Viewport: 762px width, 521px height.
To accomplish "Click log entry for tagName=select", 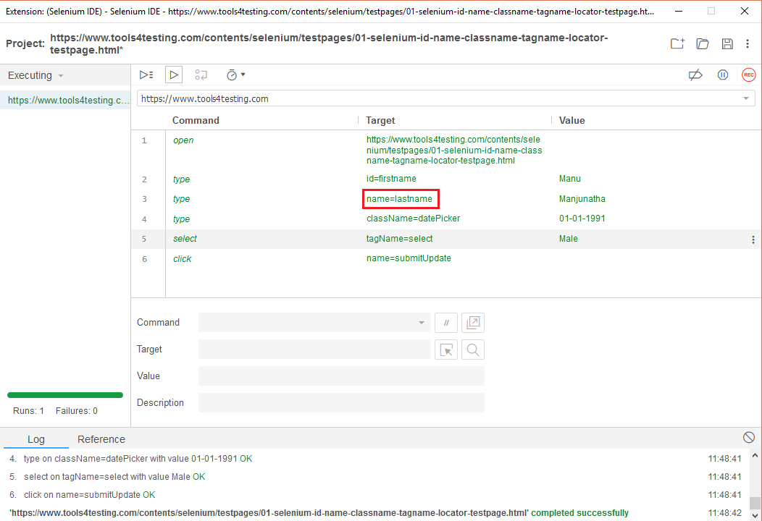I will [x=114, y=477].
